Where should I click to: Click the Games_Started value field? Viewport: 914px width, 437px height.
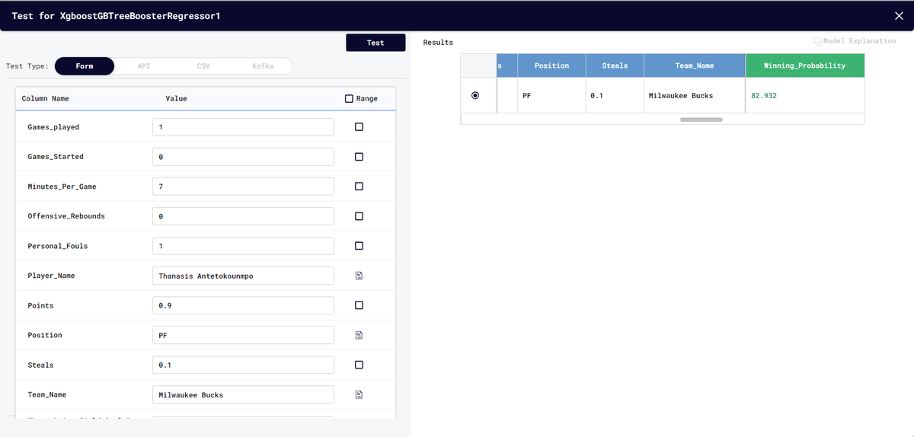tap(243, 157)
